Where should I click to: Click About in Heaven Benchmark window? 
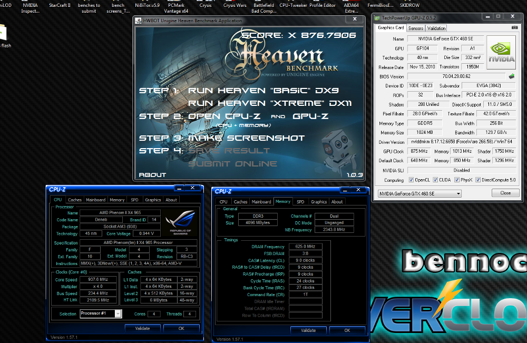coord(153,175)
